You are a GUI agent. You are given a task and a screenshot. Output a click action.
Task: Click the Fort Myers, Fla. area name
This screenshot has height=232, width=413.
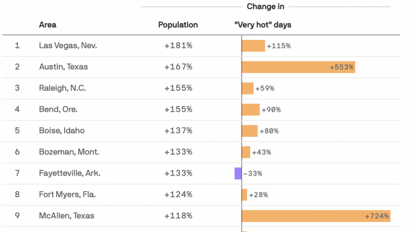67,194
